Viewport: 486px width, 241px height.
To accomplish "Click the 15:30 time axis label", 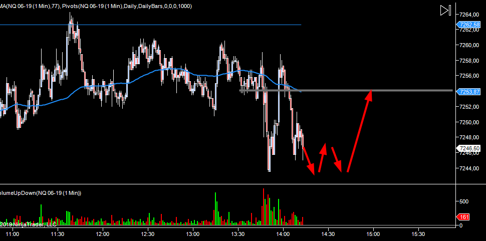I will pyautogui.click(x=418, y=234).
